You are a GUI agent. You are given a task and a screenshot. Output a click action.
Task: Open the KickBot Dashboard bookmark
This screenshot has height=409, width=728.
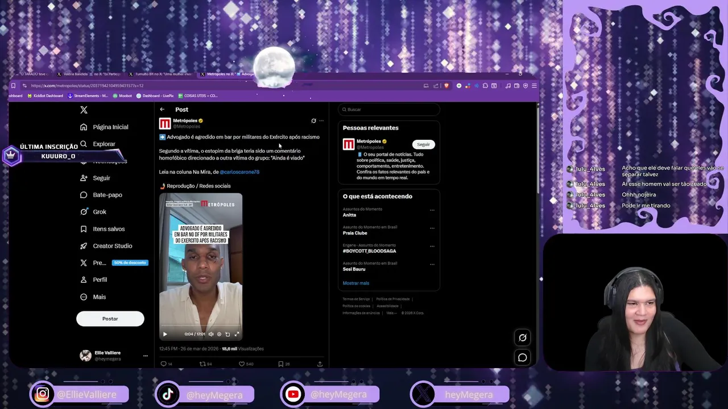click(45, 96)
